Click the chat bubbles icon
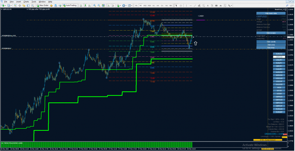The image size is (295, 151). click(x=292, y=5)
